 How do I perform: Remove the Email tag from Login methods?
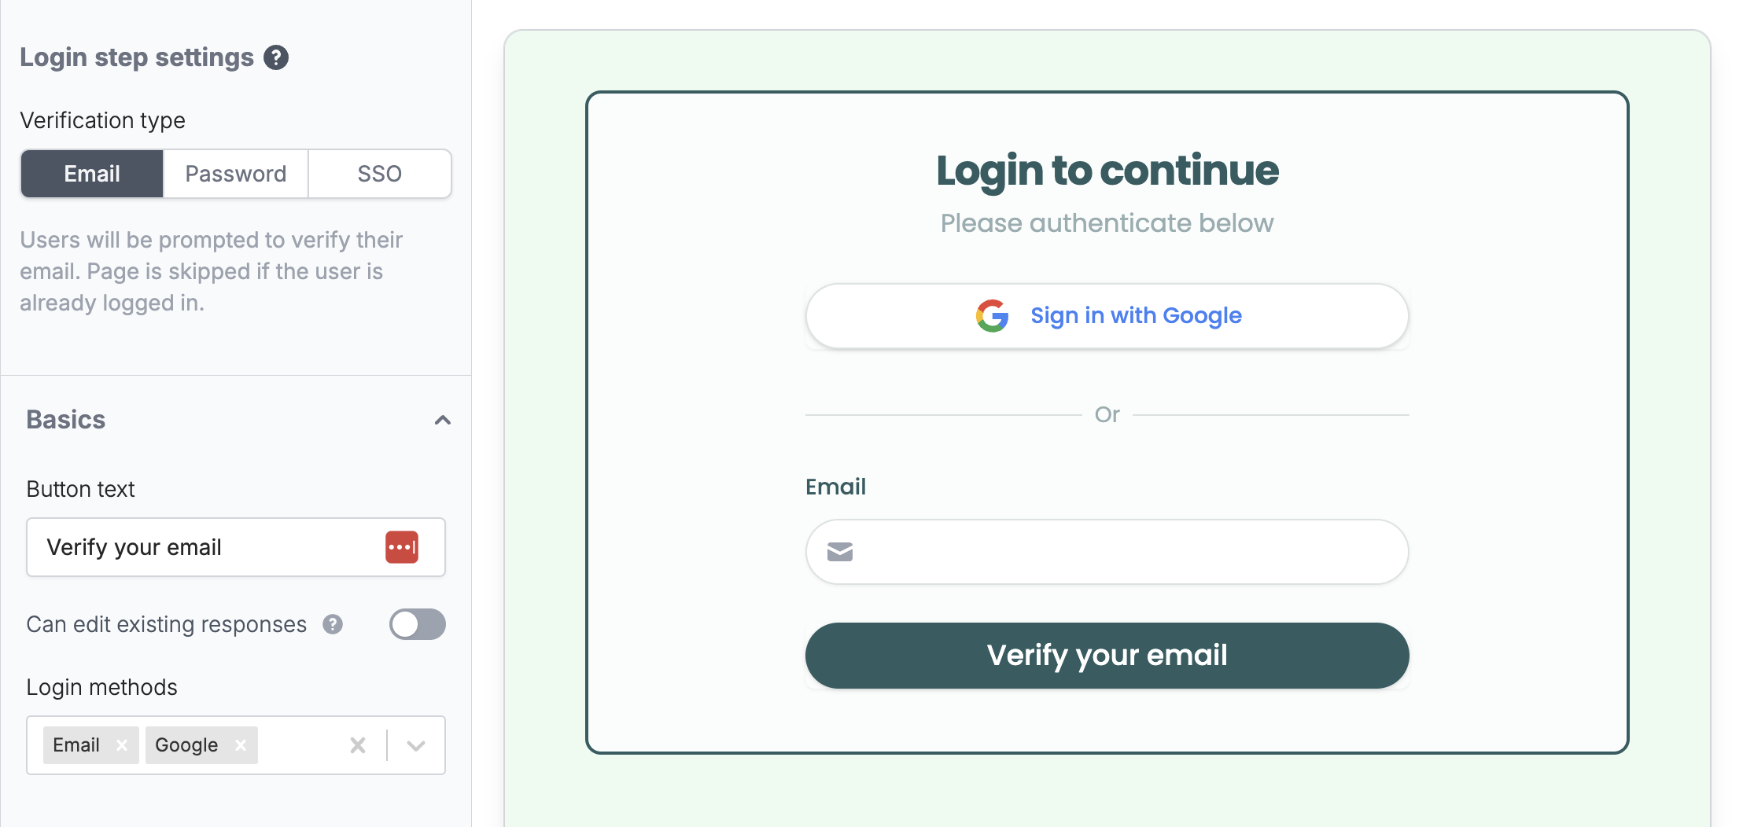pos(122,745)
